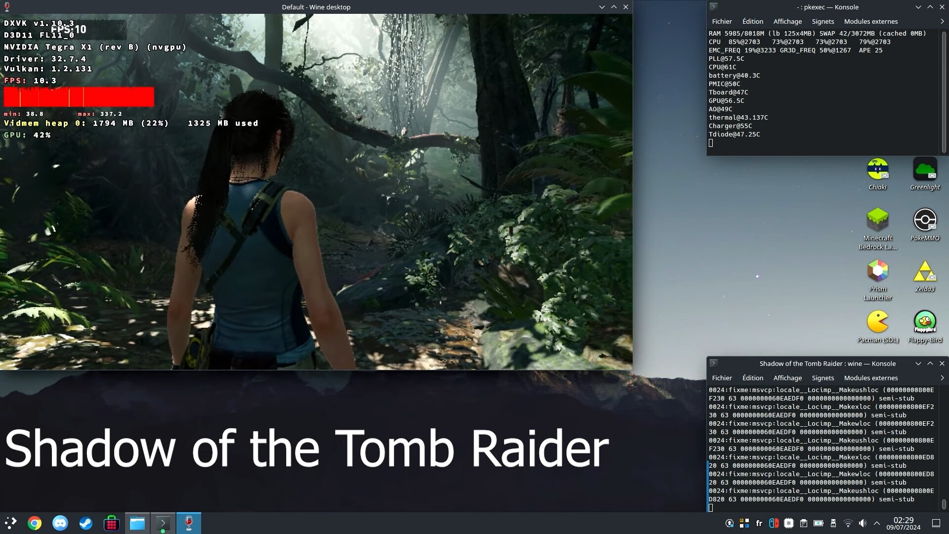Expand the hidden system tray icons
Image resolution: width=949 pixels, height=534 pixels.
tap(877, 523)
